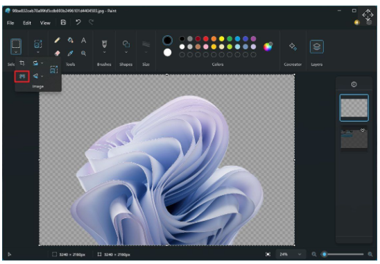Image resolution: width=380 pixels, height=264 pixels.
Task: Click the Shapes icon
Action: [126, 44]
